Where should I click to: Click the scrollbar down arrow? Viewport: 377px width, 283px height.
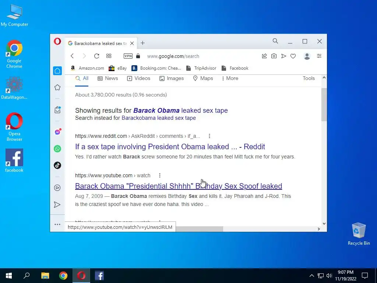click(x=324, y=224)
